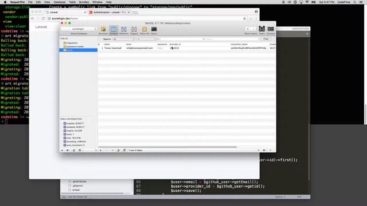Go back in Table History
Image resolution: width=367 pixels, height=206 pixels.
(x=248, y=29)
